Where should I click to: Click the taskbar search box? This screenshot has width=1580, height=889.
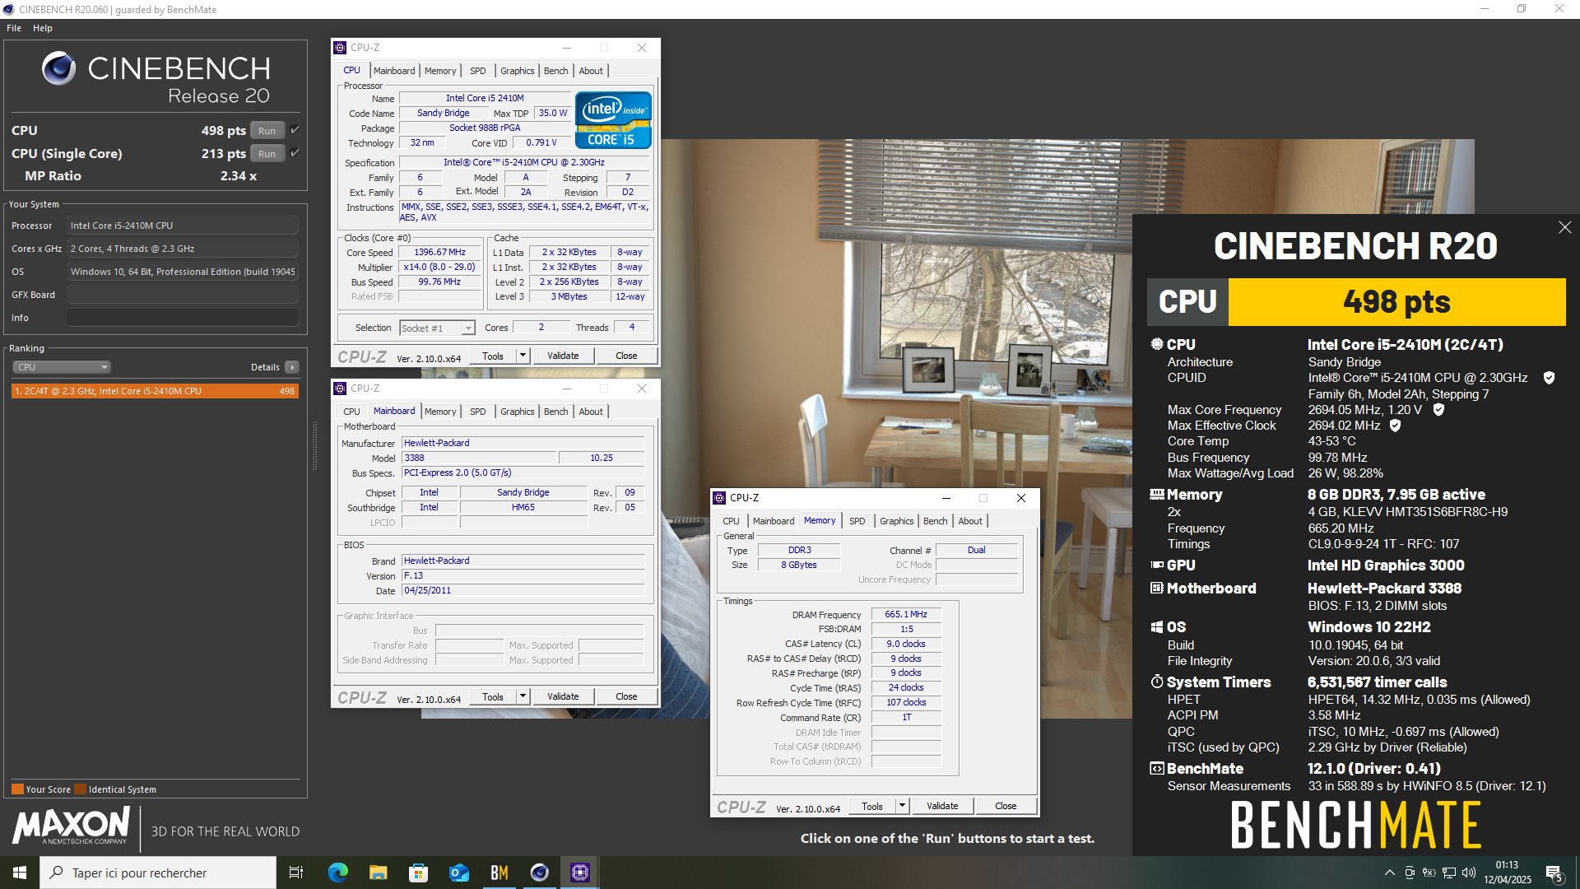(x=158, y=873)
